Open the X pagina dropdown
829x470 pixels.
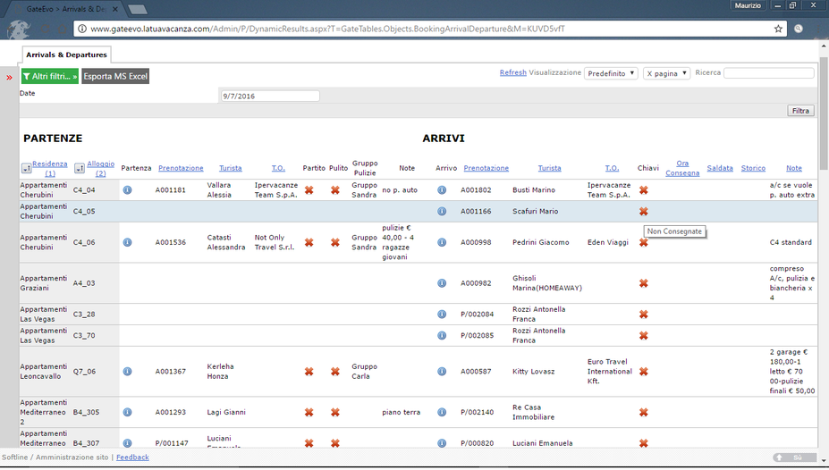point(666,73)
